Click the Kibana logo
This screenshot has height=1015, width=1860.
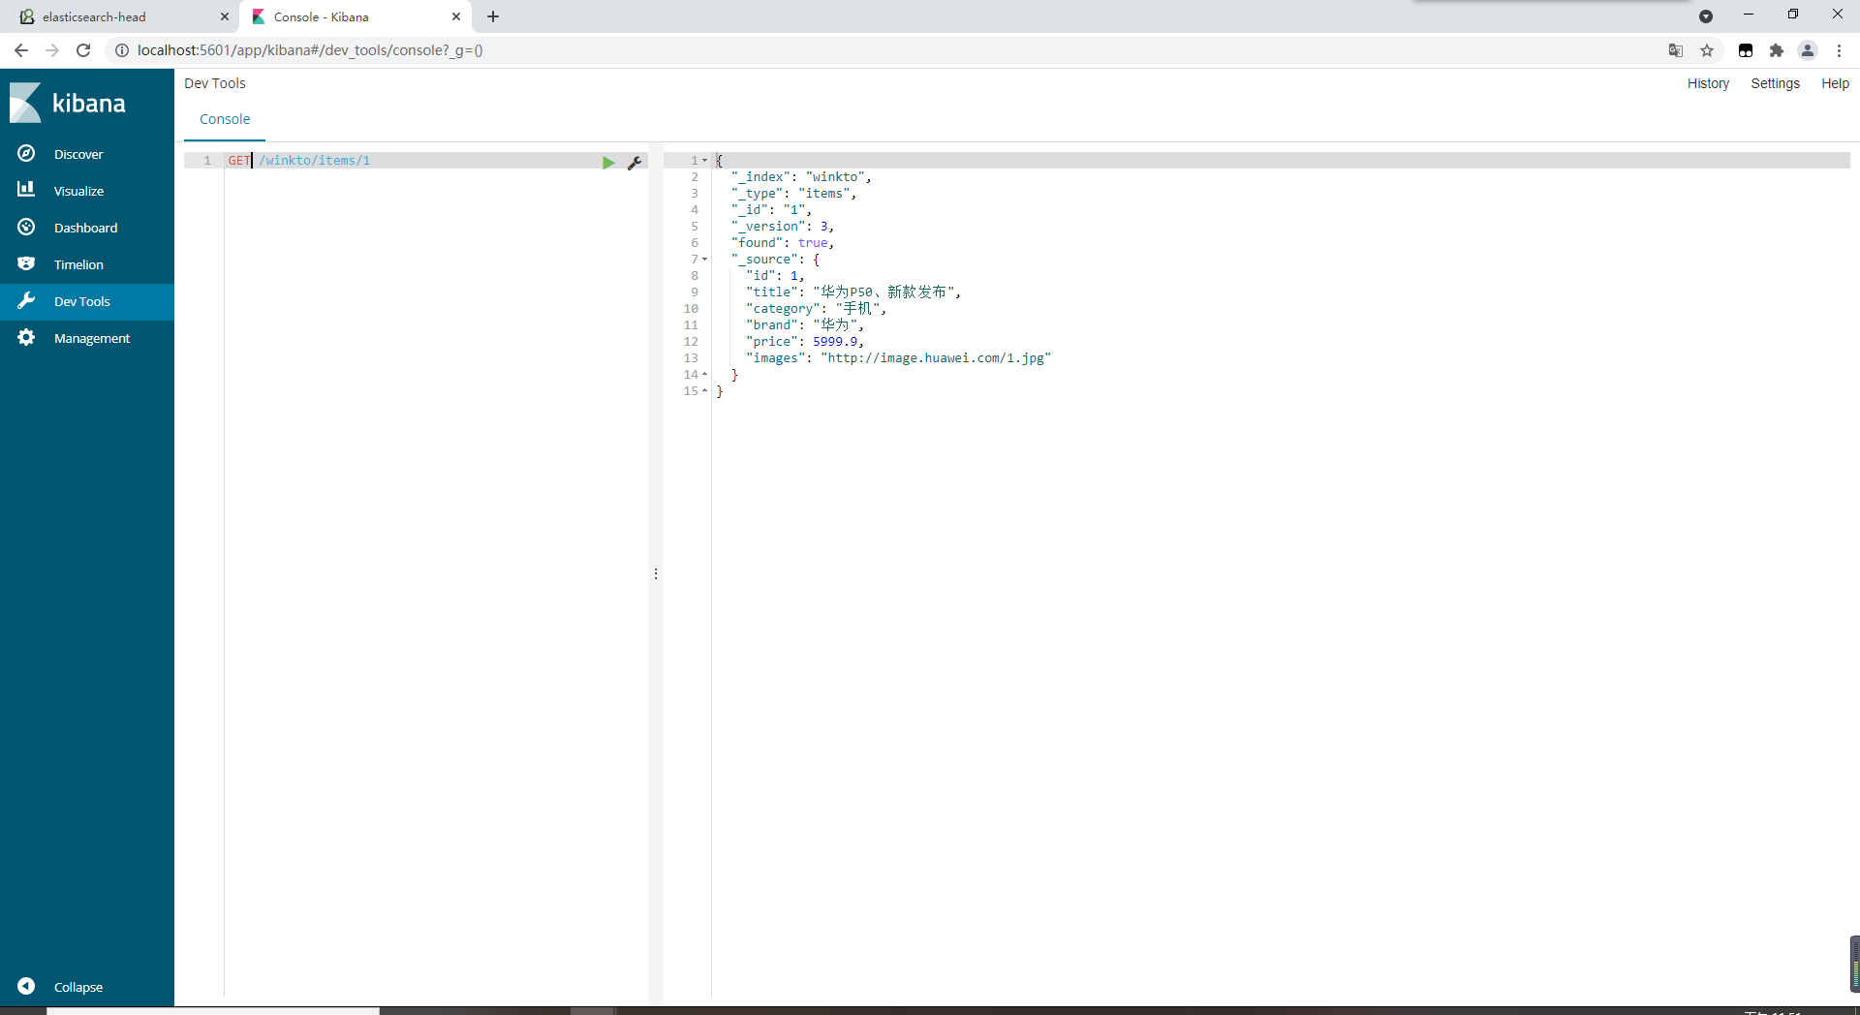click(x=68, y=103)
